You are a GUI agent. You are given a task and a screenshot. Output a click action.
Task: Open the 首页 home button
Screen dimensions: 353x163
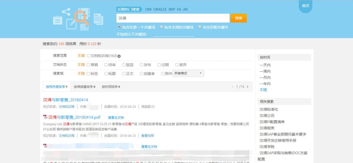[305, 6]
